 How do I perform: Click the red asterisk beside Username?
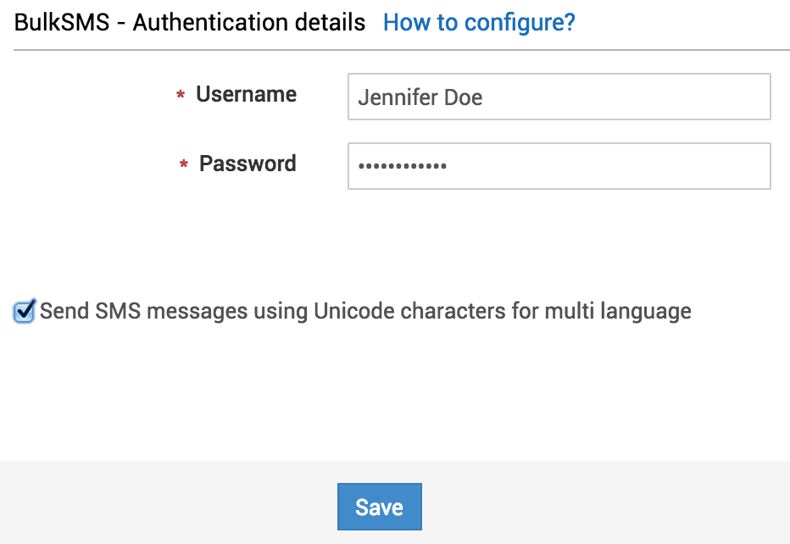click(181, 97)
